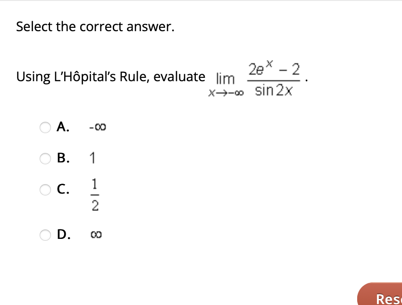402x305 pixels.
Task: Select the radio button for option B
Action: (45, 159)
